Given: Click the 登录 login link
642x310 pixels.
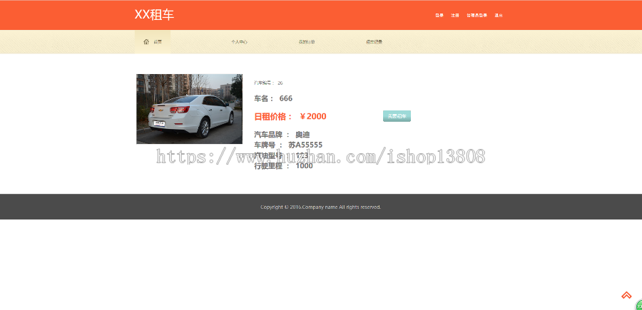Looking at the screenshot, I should [x=439, y=16].
